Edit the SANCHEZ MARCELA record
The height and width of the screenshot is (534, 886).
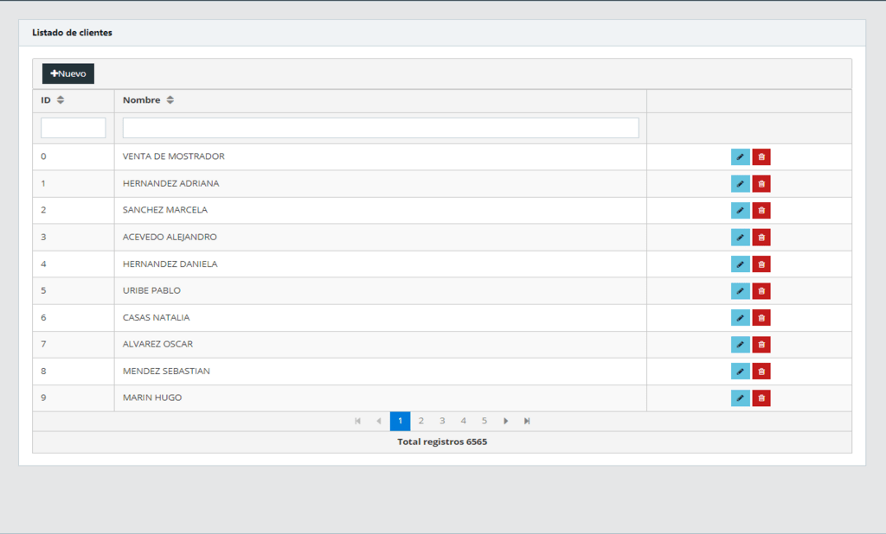tap(740, 211)
